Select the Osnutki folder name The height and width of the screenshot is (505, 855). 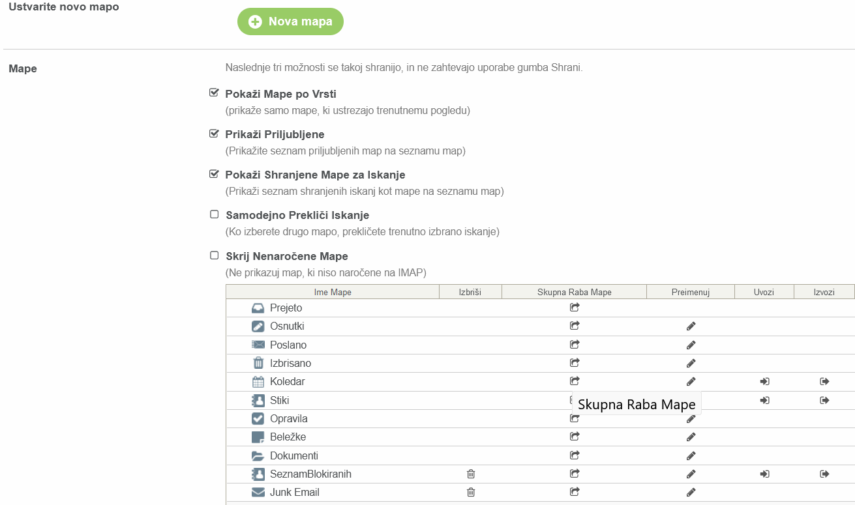point(287,326)
